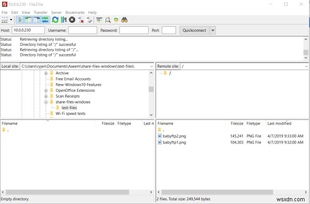Toggle transfer queue display
This screenshot has height=204, width=310.
[x=45, y=20]
